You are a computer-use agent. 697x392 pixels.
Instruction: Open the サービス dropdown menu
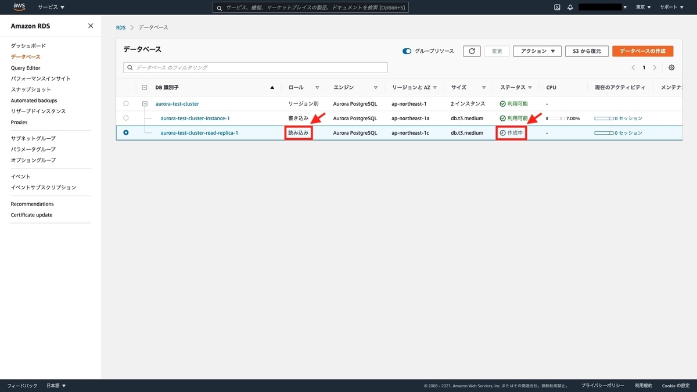point(51,7)
